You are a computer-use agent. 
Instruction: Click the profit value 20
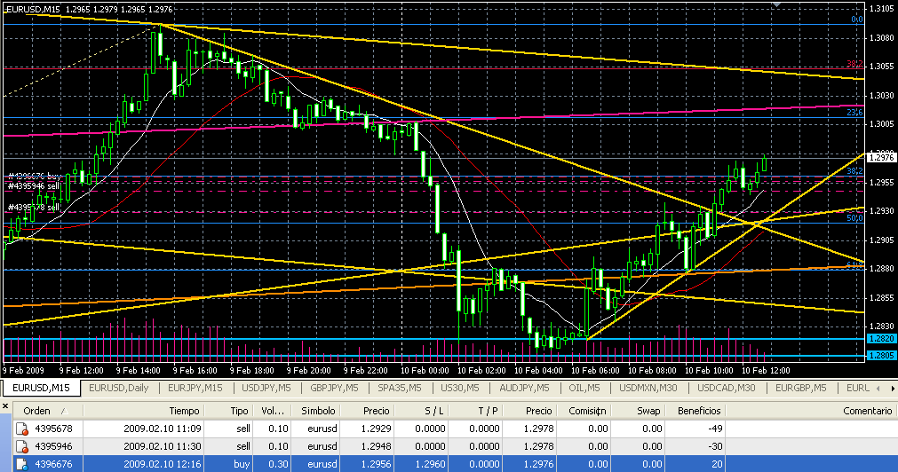[x=717, y=464]
